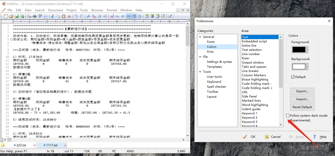This screenshot has width=335, height=156.
Task: Click the Hex viewer icon
Action: pos(118,16)
